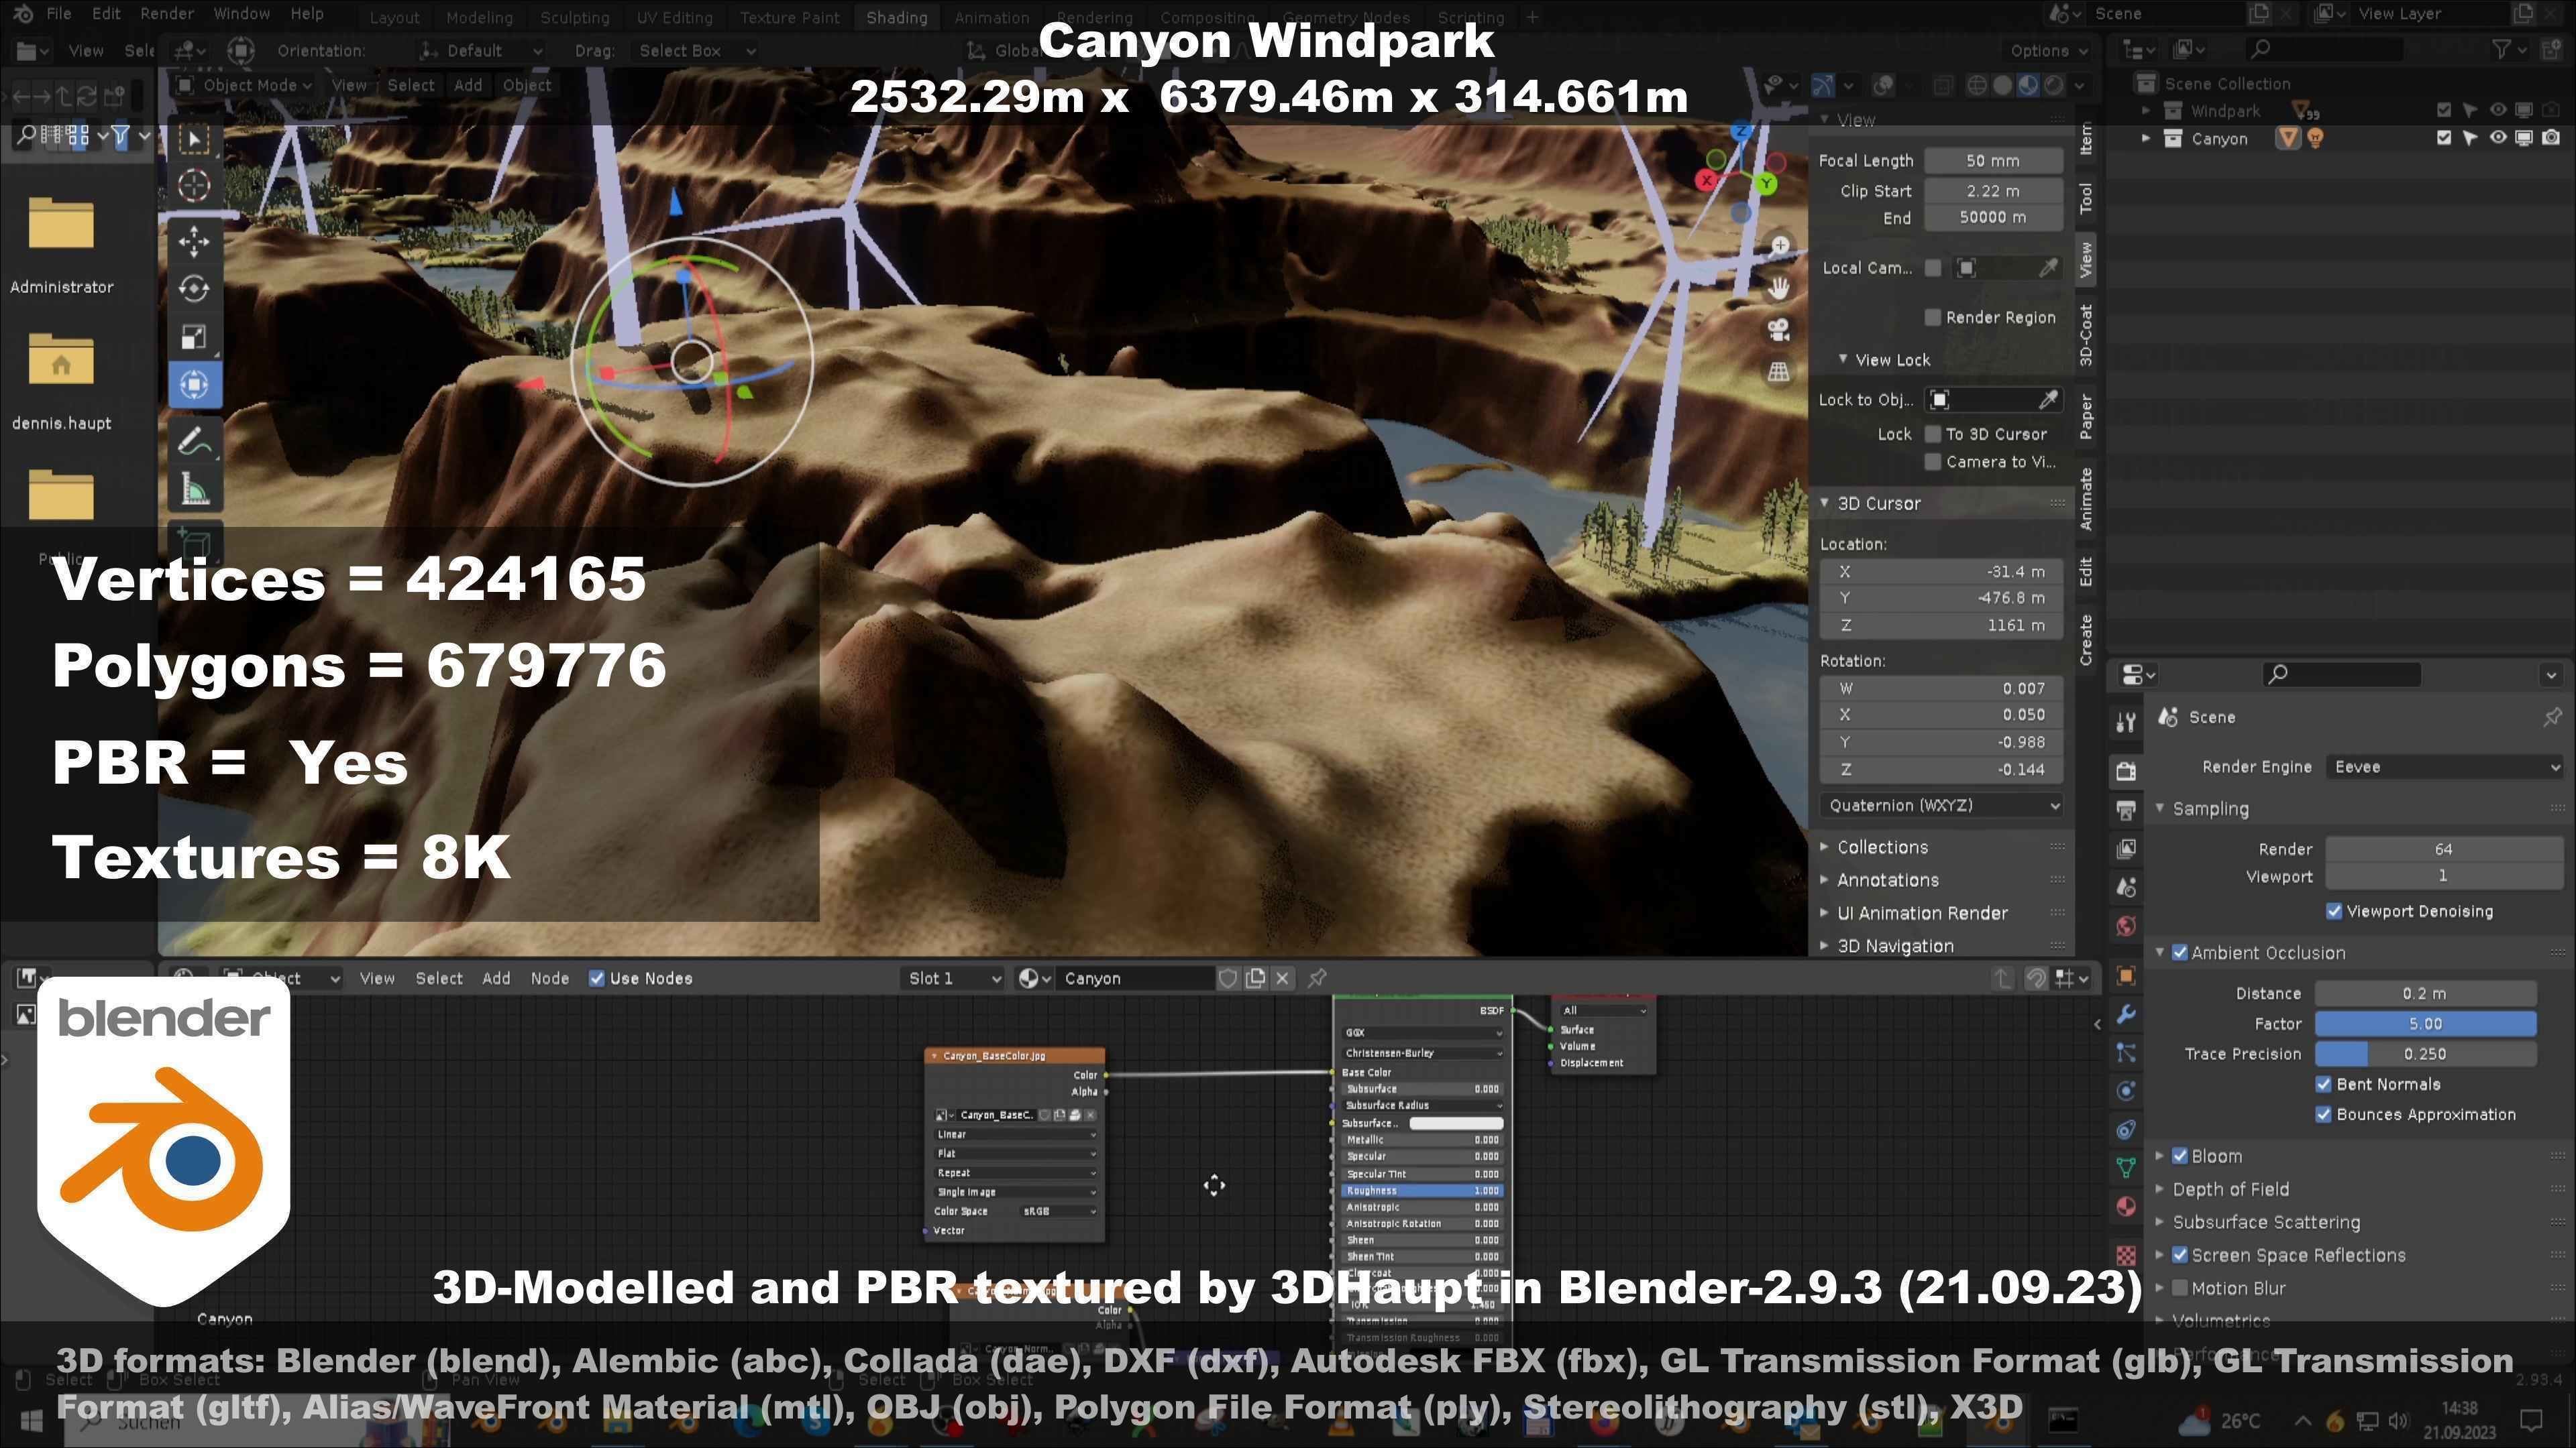The height and width of the screenshot is (1448, 2576).
Task: Toggle camera view icon in viewport
Action: [1778, 330]
